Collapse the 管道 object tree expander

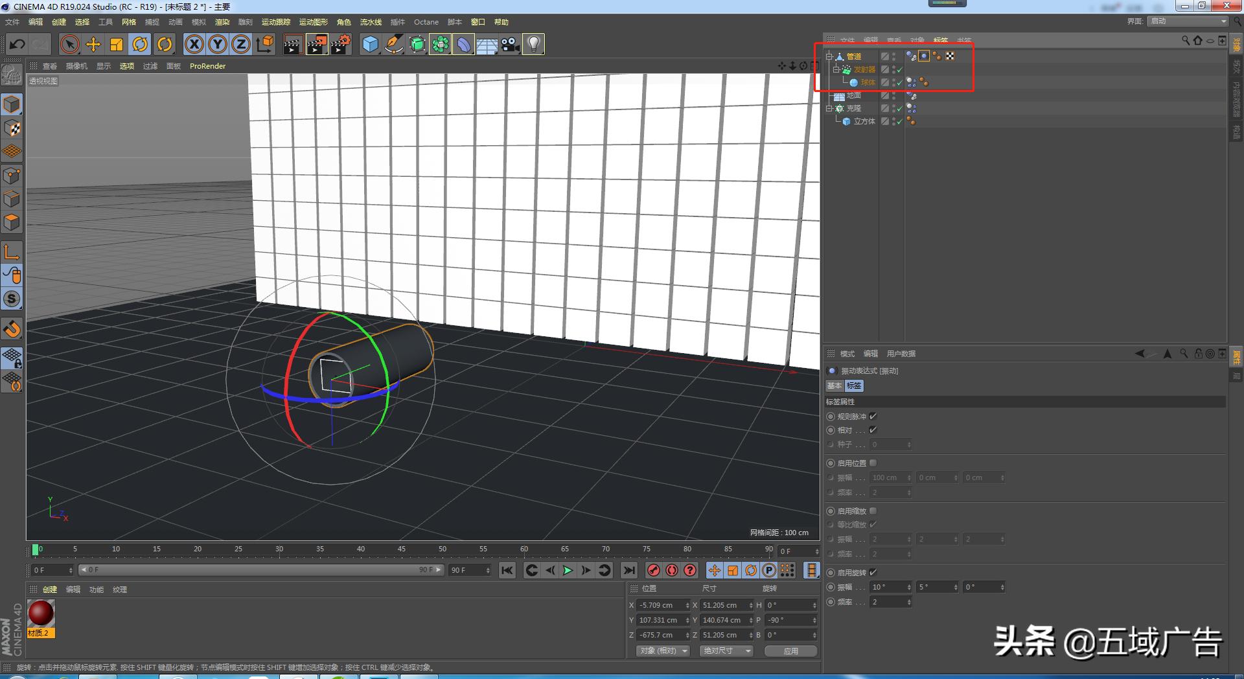(x=830, y=56)
